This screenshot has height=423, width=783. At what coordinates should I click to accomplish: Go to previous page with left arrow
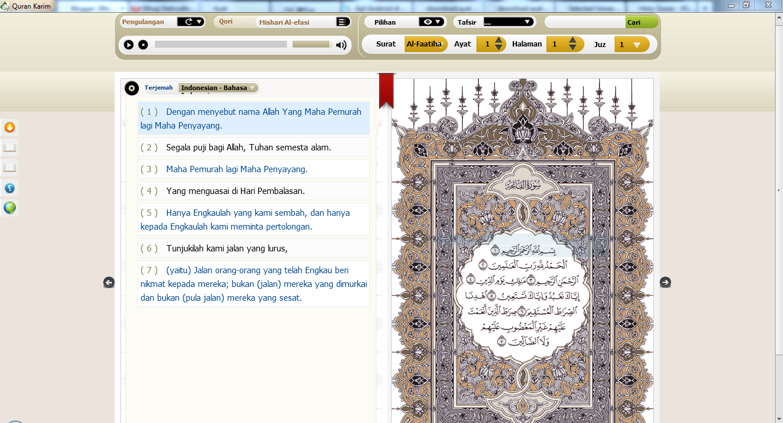coord(109,282)
